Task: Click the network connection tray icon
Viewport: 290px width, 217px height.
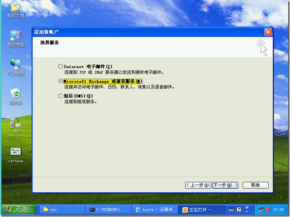Action: (x=261, y=209)
